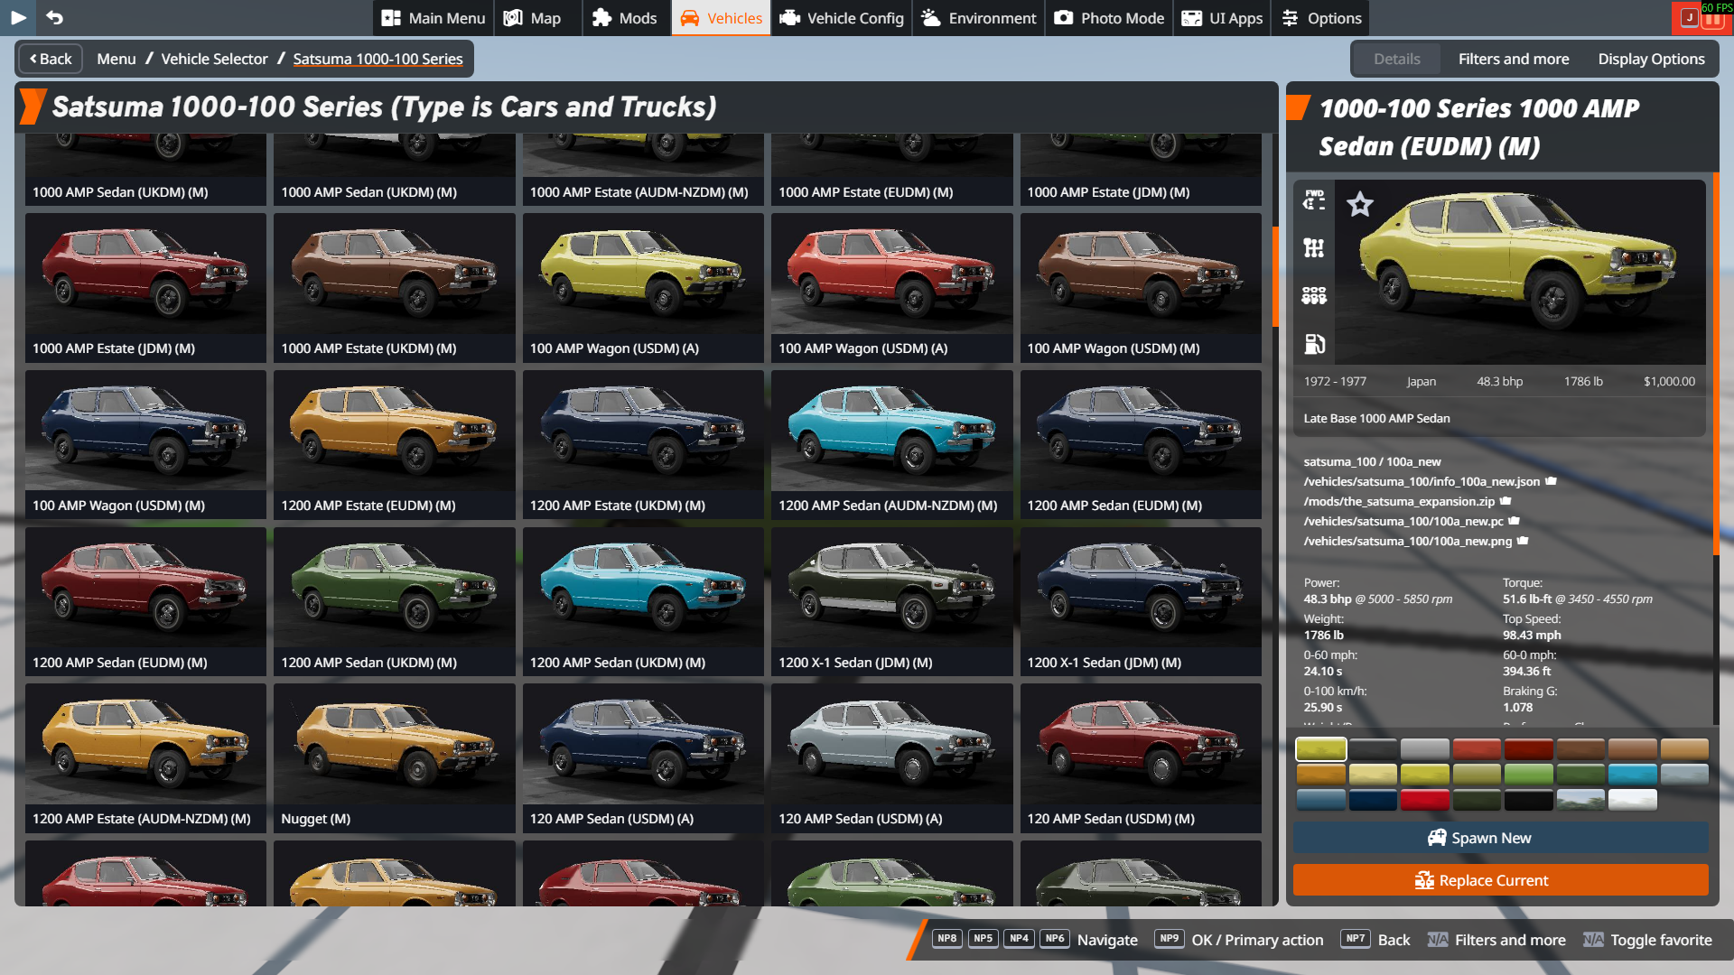Click Spawn New button

click(x=1500, y=838)
